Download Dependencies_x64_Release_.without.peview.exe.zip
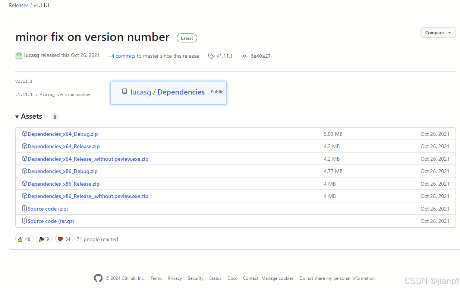460x288 pixels. [x=88, y=159]
